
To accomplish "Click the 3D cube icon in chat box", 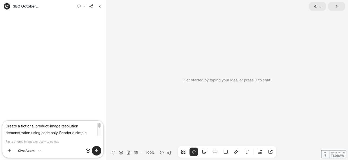I will coord(88,151).
